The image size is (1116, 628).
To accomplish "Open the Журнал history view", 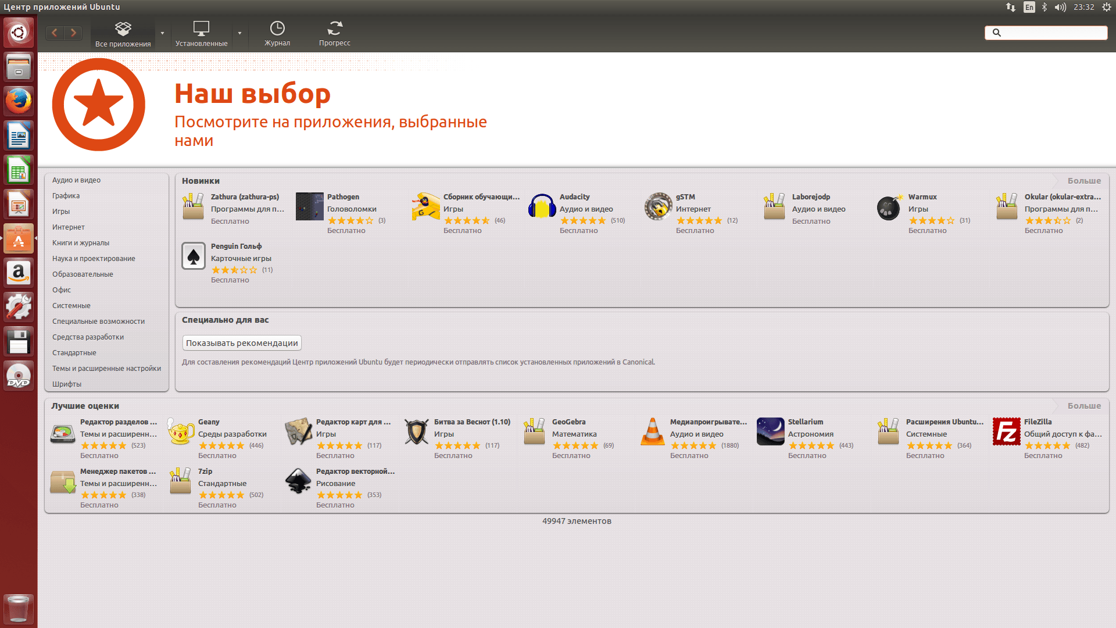I will click(277, 34).
